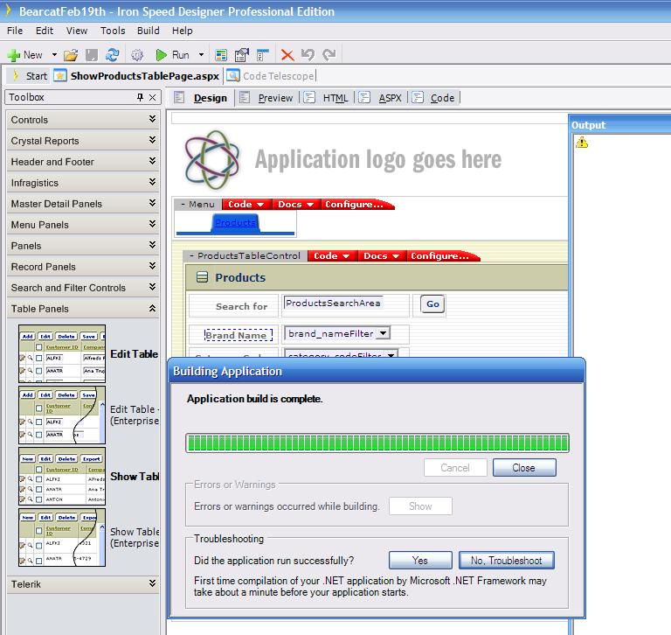This screenshot has width=671, height=635.
Task: Switch to the Design view tab
Action: [201, 98]
